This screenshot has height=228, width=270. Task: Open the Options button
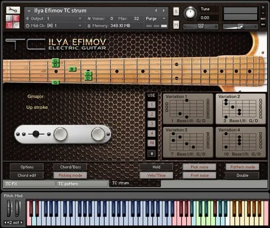pos(27,167)
